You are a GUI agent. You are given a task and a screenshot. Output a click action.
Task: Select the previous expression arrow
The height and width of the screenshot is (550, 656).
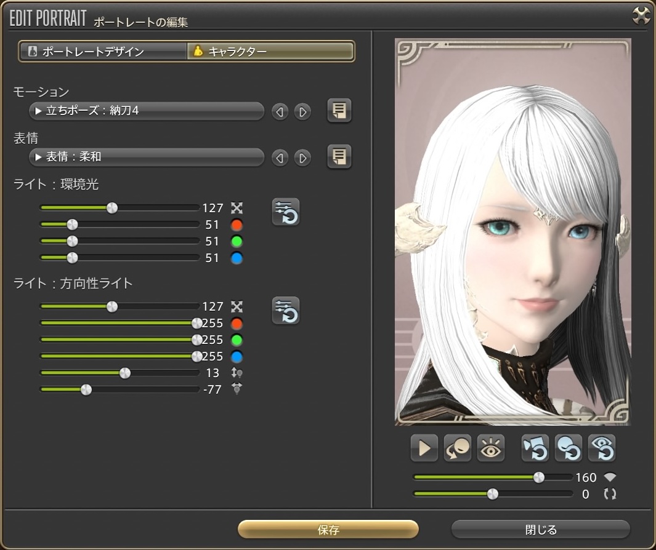[x=280, y=158]
